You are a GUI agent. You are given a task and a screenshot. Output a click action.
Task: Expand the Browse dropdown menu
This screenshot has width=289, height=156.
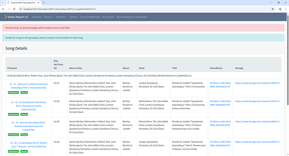click(49, 17)
